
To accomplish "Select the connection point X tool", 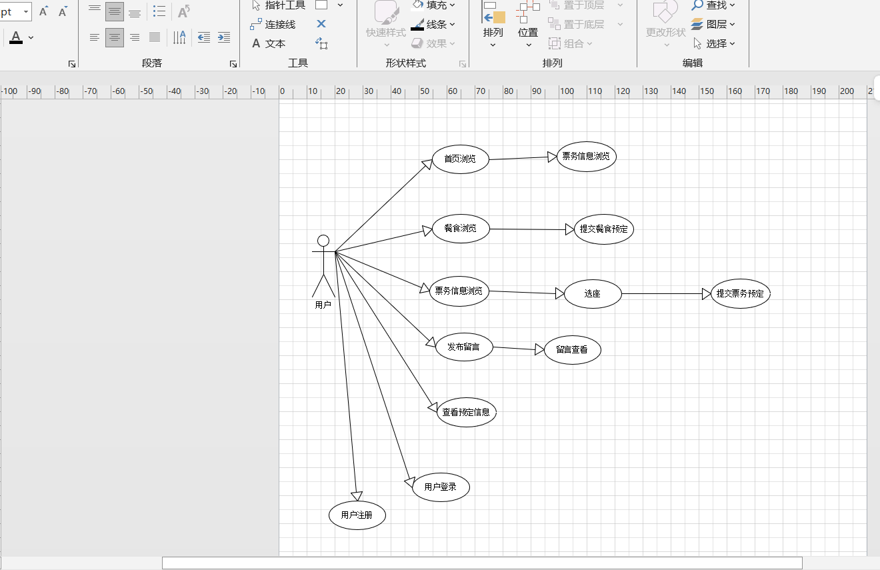I will (x=321, y=24).
